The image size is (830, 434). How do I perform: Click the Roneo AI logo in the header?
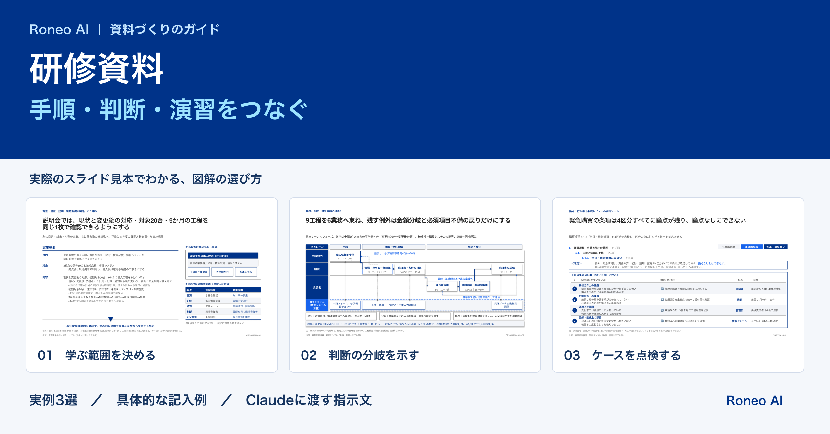(x=59, y=29)
